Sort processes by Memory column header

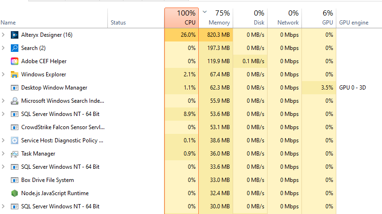point(216,18)
